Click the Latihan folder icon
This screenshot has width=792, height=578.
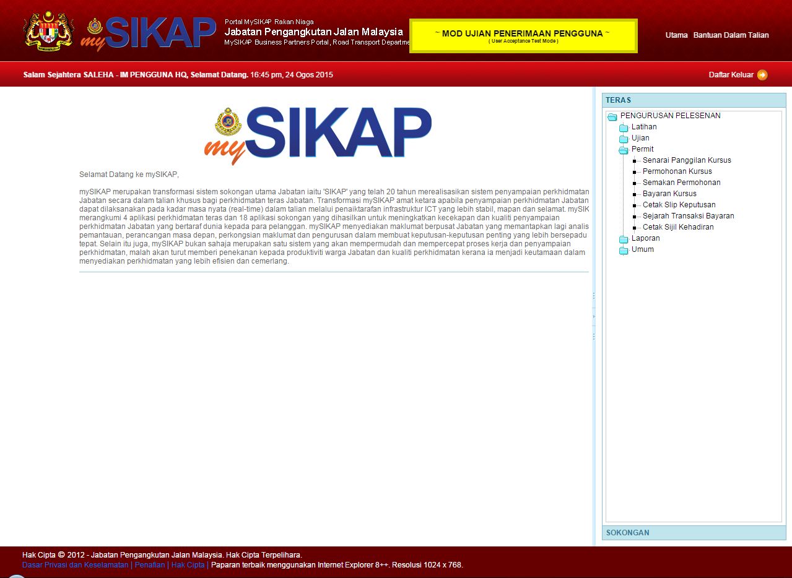coord(624,127)
